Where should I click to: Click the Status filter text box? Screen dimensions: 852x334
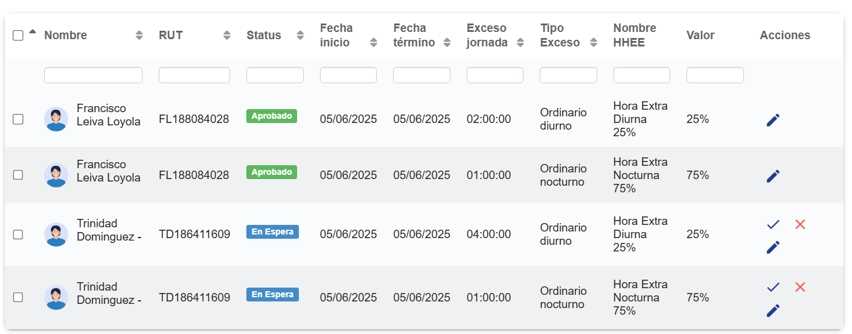275,75
